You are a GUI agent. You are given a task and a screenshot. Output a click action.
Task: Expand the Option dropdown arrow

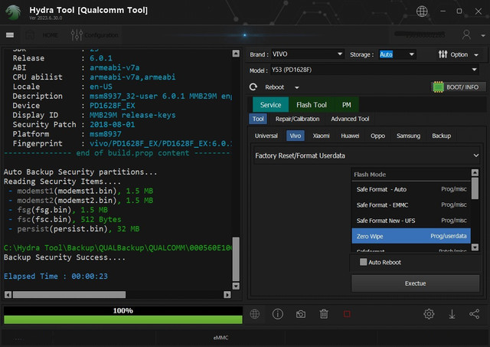click(476, 55)
